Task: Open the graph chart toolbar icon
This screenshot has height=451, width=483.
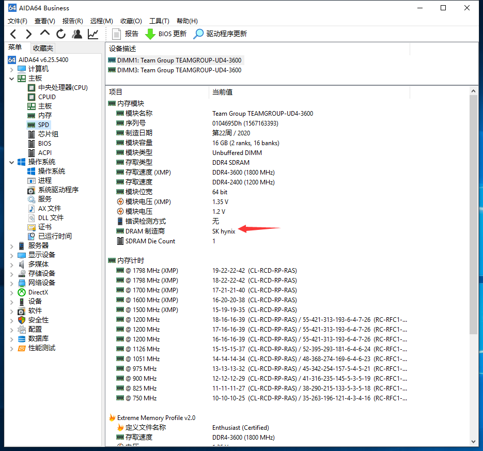Action: click(93, 34)
